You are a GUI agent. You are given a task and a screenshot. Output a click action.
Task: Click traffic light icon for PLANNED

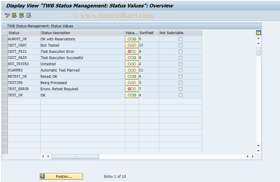132,70
